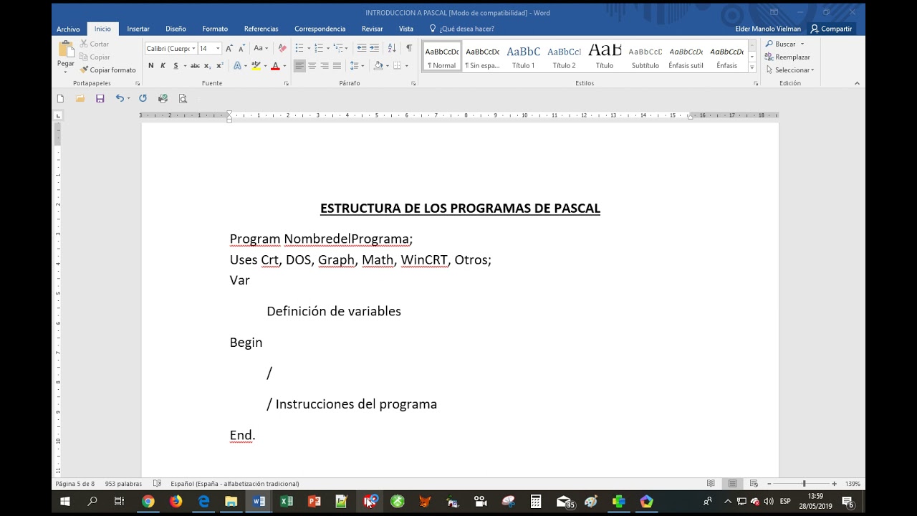Screen dimensions: 917x516
Task: Apply the Subtítulo style
Action: click(x=645, y=57)
